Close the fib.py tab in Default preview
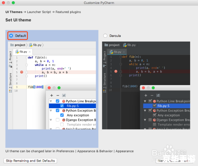This screenshot has height=166, width=198. coord(30,52)
